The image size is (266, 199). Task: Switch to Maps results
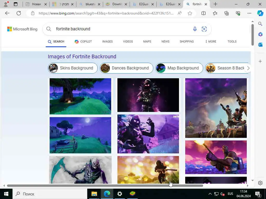pos(147,41)
